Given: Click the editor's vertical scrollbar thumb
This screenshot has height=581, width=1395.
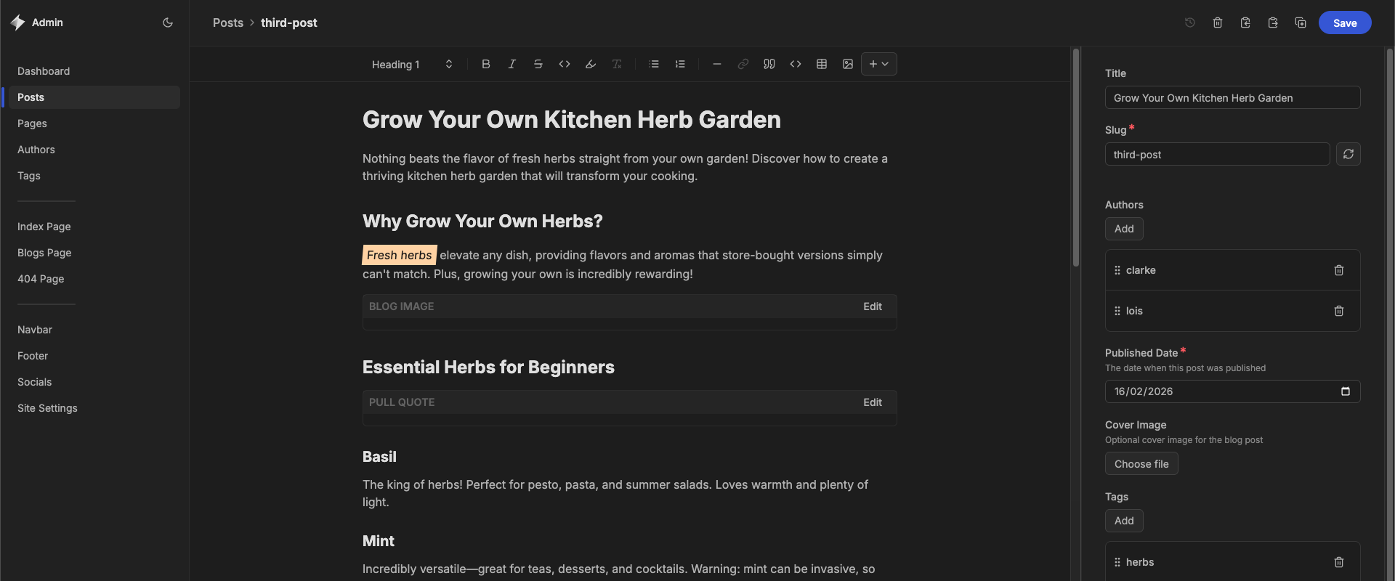Looking at the screenshot, I should (x=1075, y=157).
